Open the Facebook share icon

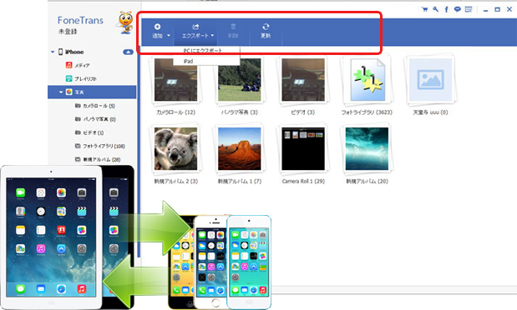pyautogui.click(x=446, y=9)
